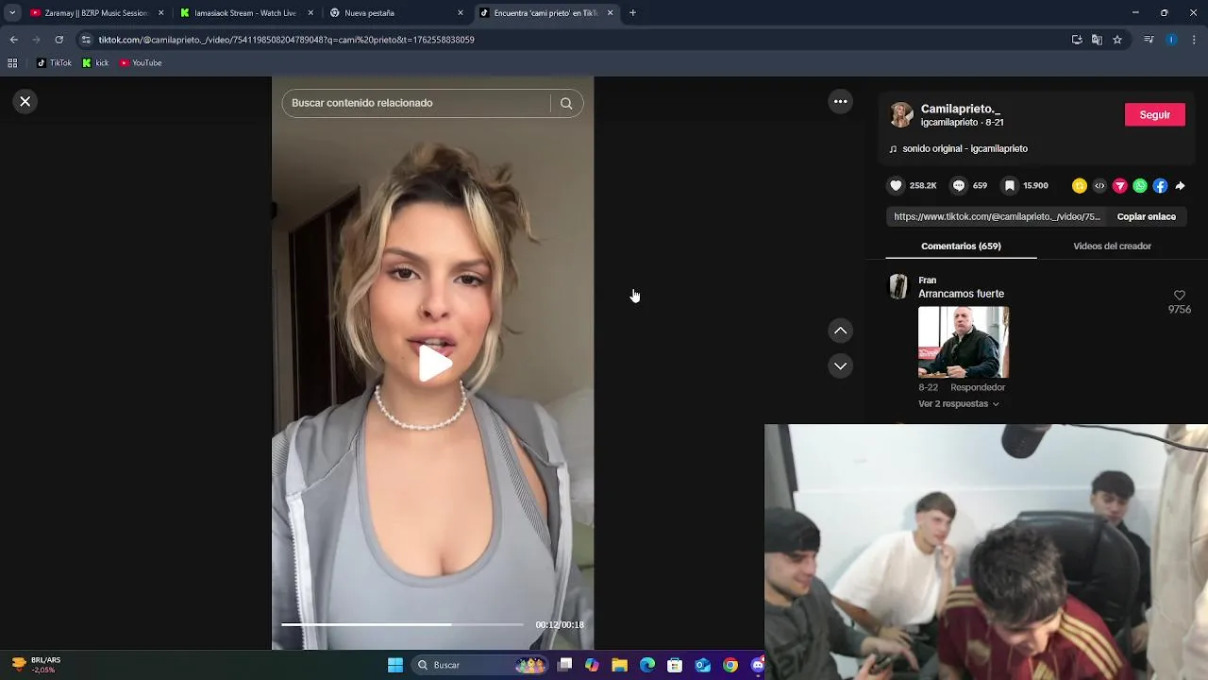Go to previous video with up arrow
This screenshot has height=680, width=1208.
[840, 331]
